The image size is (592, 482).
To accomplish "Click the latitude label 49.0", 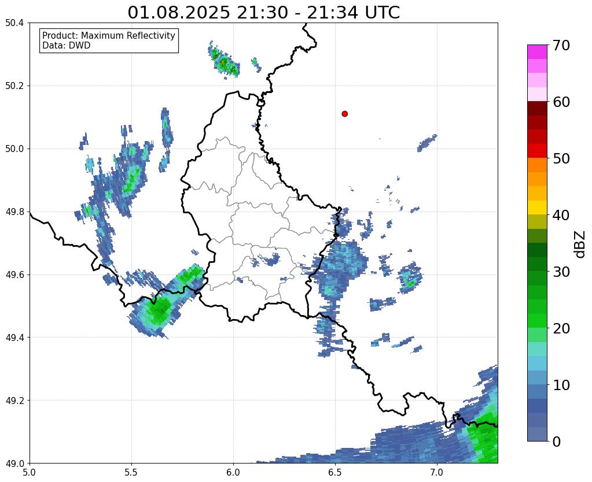I will (x=14, y=463).
